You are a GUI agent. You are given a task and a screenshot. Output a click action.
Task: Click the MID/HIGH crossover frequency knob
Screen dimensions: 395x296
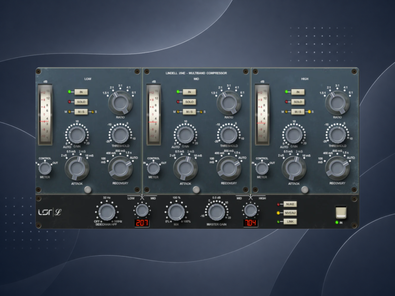pyautogui.click(x=251, y=211)
